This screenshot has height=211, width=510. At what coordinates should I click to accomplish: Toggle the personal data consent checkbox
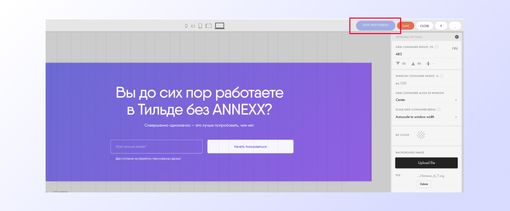112,158
